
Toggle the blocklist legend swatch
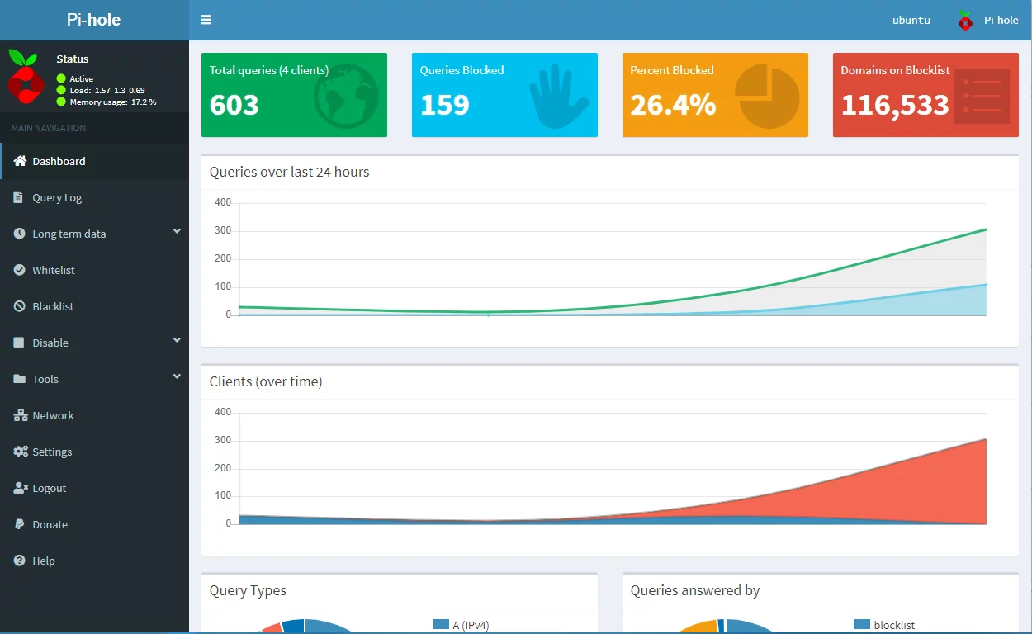coord(862,625)
